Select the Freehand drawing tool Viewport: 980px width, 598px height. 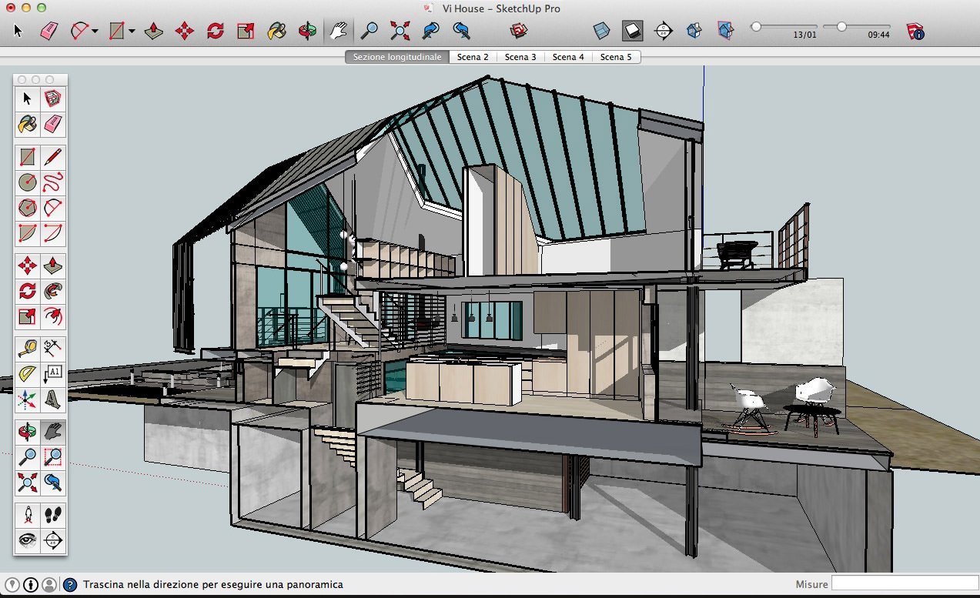click(x=53, y=182)
